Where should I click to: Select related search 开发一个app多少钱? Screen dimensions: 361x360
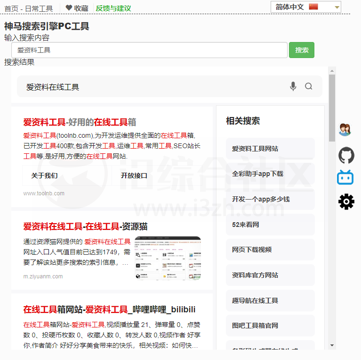[x=270, y=199]
